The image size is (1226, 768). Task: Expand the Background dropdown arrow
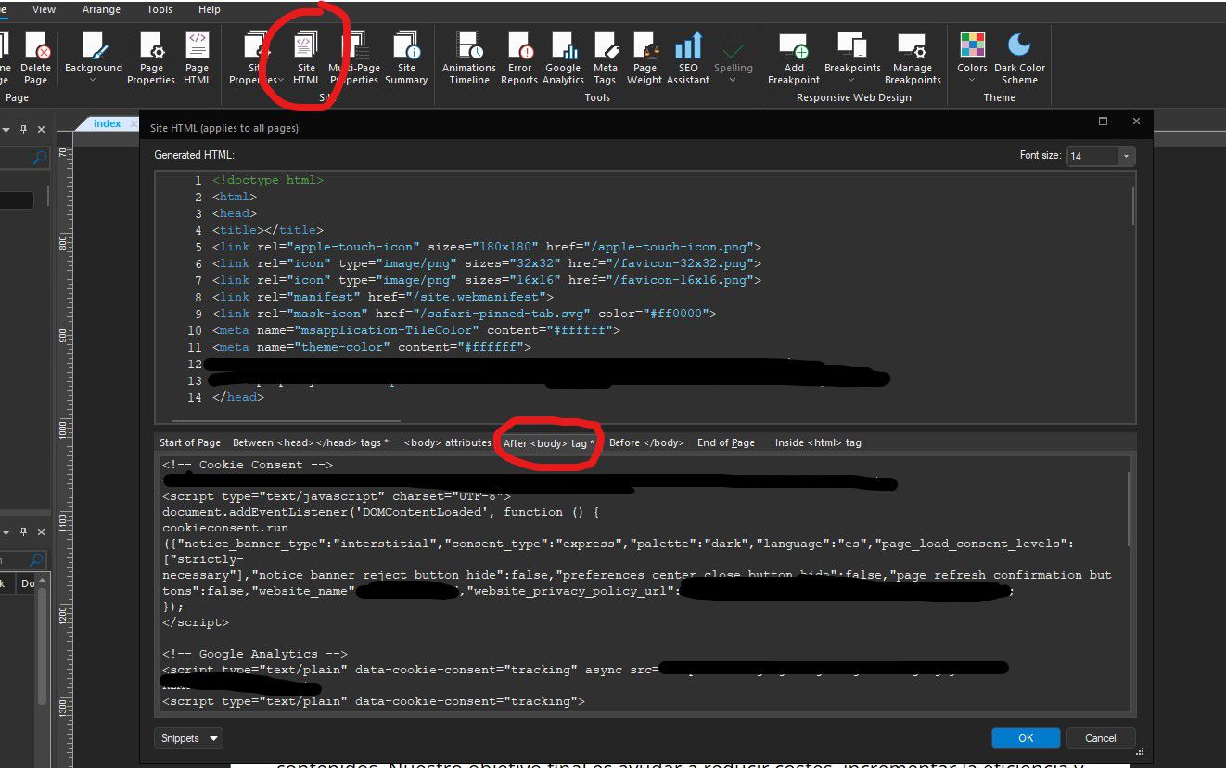pyautogui.click(x=93, y=81)
